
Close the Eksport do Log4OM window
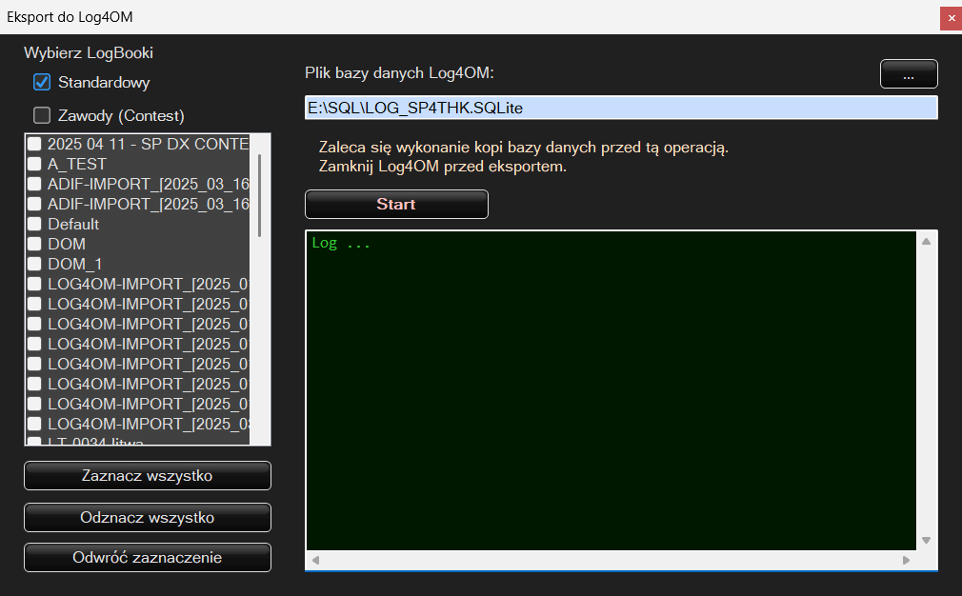tap(950, 17)
